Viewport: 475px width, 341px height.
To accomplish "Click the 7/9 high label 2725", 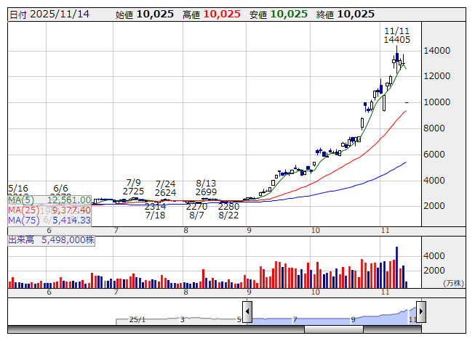I will click(133, 192).
